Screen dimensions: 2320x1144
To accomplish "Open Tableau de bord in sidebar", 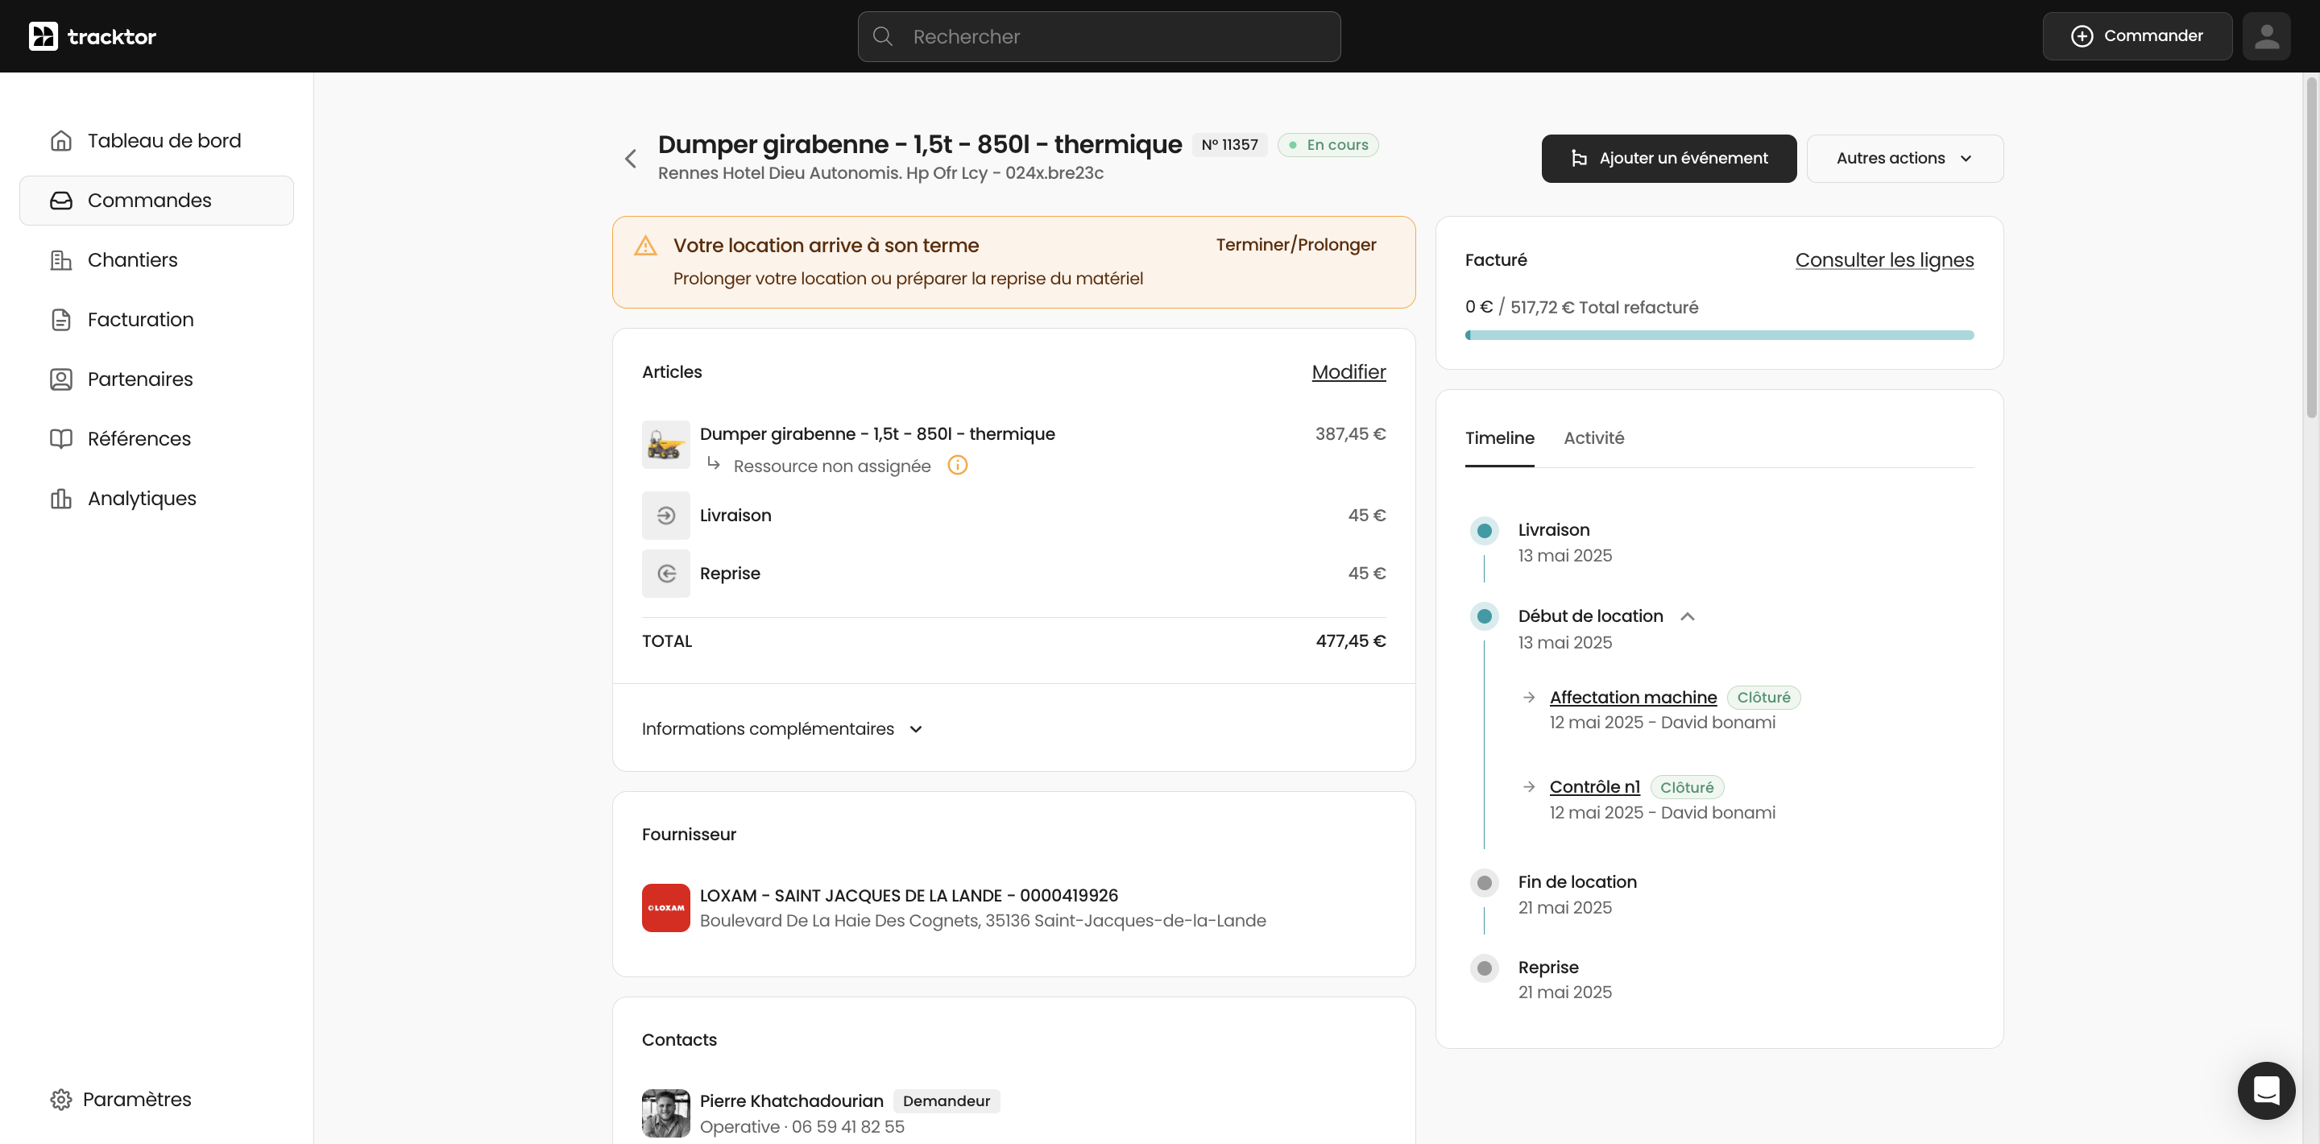I will click(x=157, y=140).
